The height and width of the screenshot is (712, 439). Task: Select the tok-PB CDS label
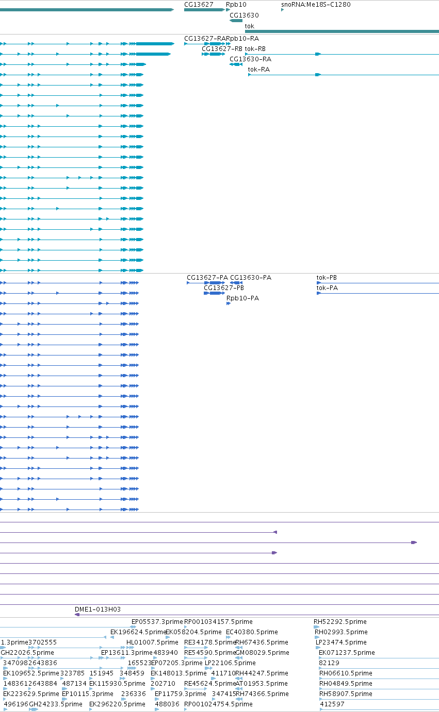coord(327,277)
